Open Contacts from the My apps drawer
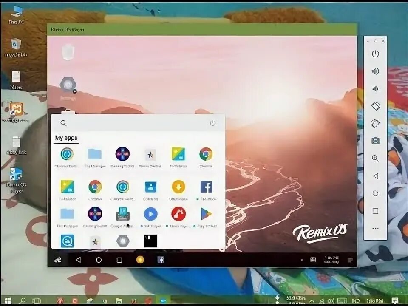408x306 pixels. coord(150,187)
